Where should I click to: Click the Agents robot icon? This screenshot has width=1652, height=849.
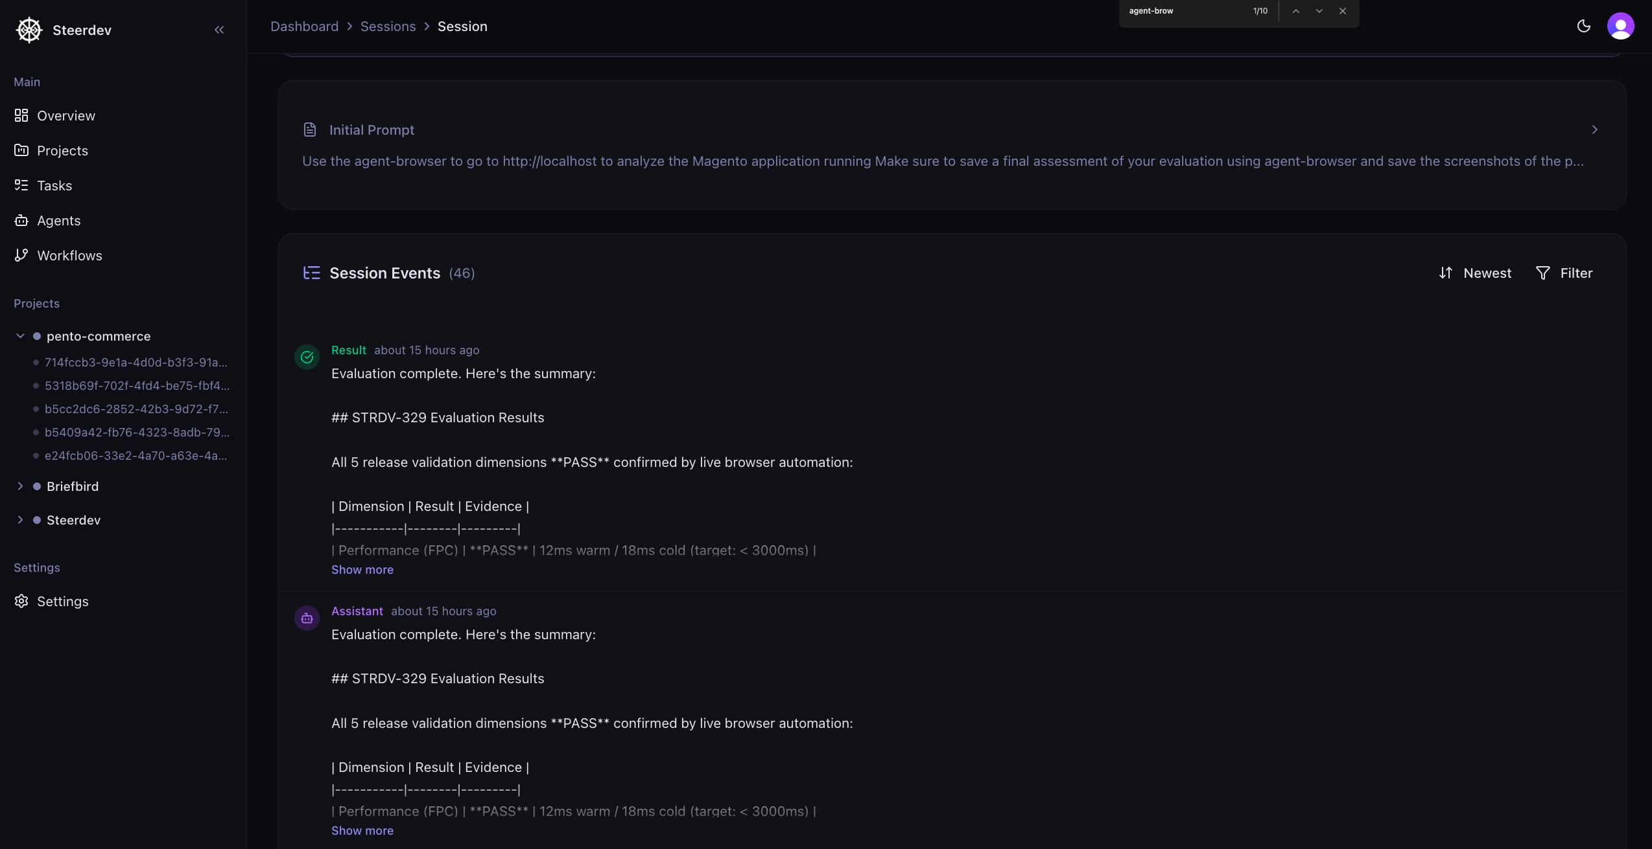click(21, 220)
